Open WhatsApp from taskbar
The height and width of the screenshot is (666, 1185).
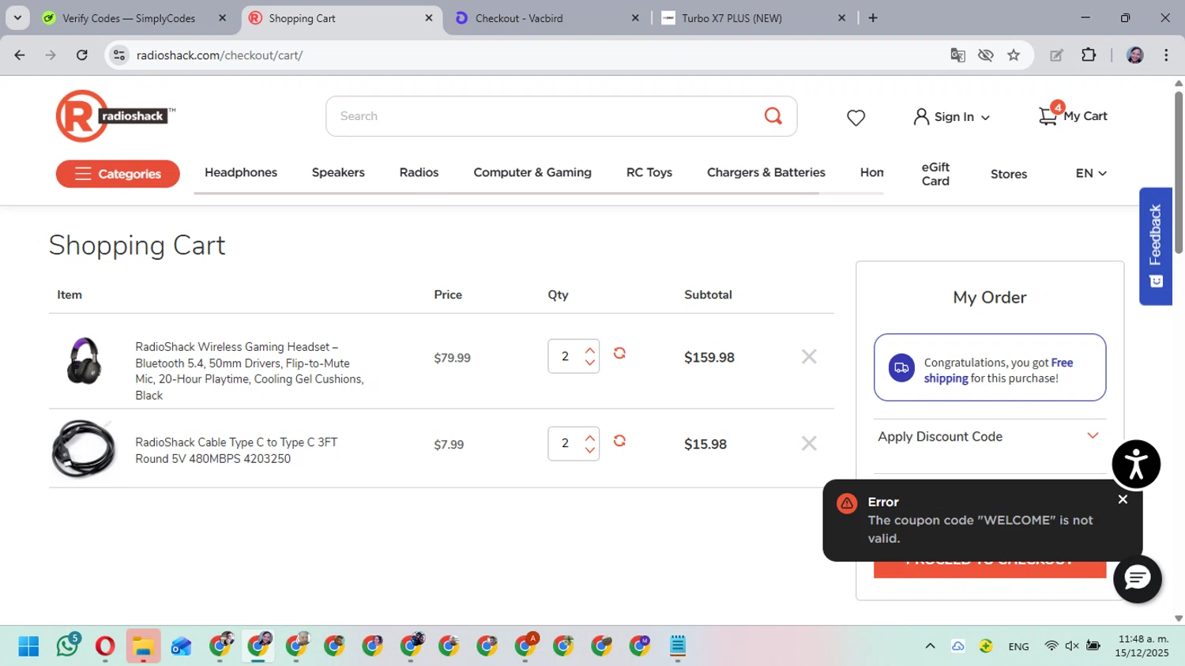tap(68, 646)
